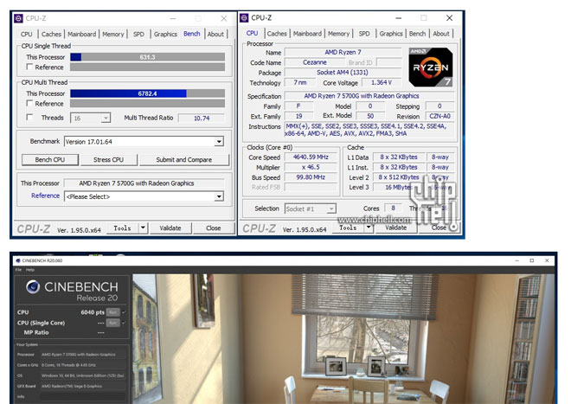The image size is (571, 404).
Task: Toggle the checkmark beside Cinebench CPU Run
Action: 124,312
